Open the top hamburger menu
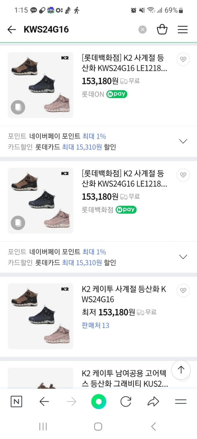Image resolution: width=197 pixels, height=439 pixels. coord(182,30)
